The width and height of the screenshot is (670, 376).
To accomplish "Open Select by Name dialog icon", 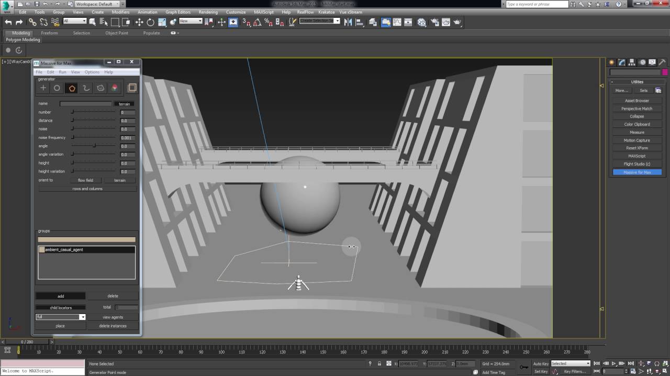I will [x=104, y=22].
